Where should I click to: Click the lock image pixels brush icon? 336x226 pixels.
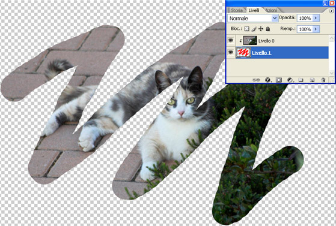(x=254, y=29)
